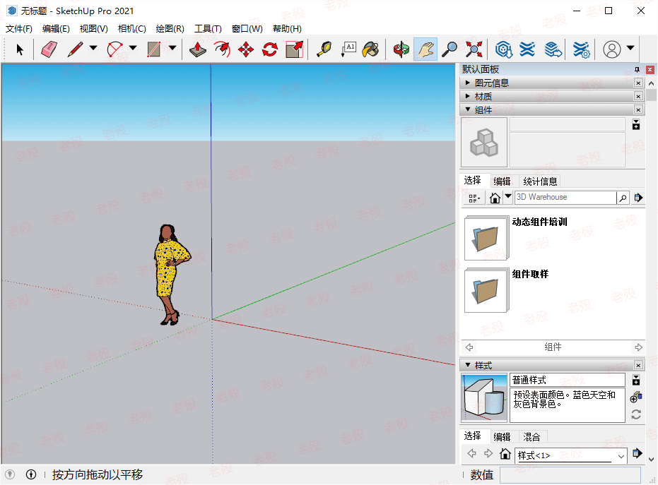Switch to components 编辑 tab
Screen dimensions: 658x485
(502, 181)
